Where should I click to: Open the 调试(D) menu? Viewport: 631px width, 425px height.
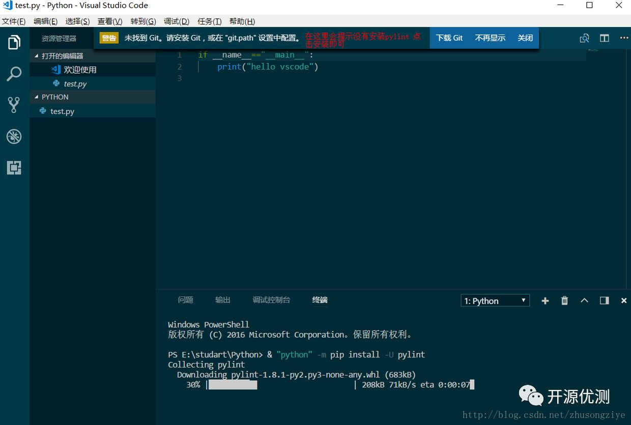[x=177, y=21]
